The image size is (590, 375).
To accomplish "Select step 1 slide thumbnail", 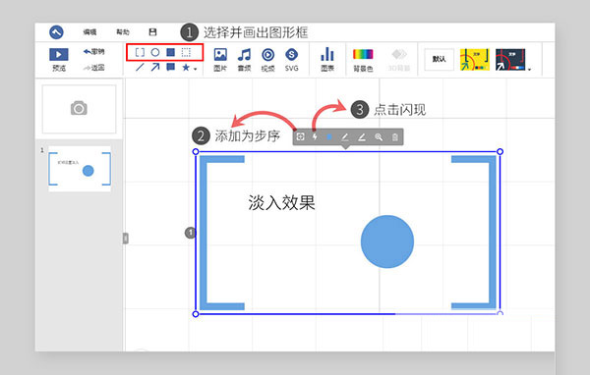I will click(80, 169).
